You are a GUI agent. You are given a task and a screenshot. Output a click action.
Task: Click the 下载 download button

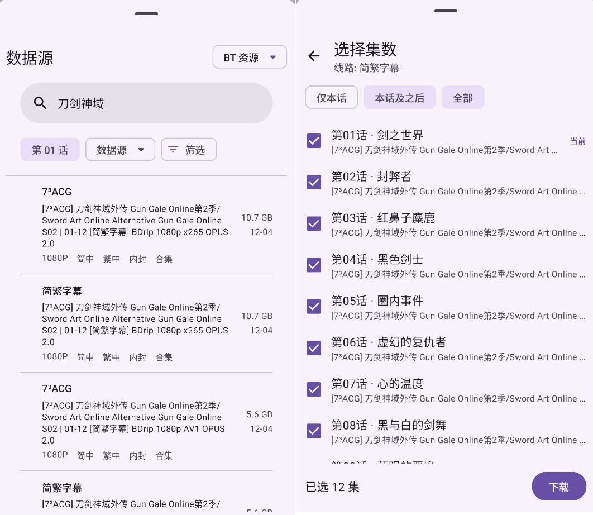(x=559, y=487)
